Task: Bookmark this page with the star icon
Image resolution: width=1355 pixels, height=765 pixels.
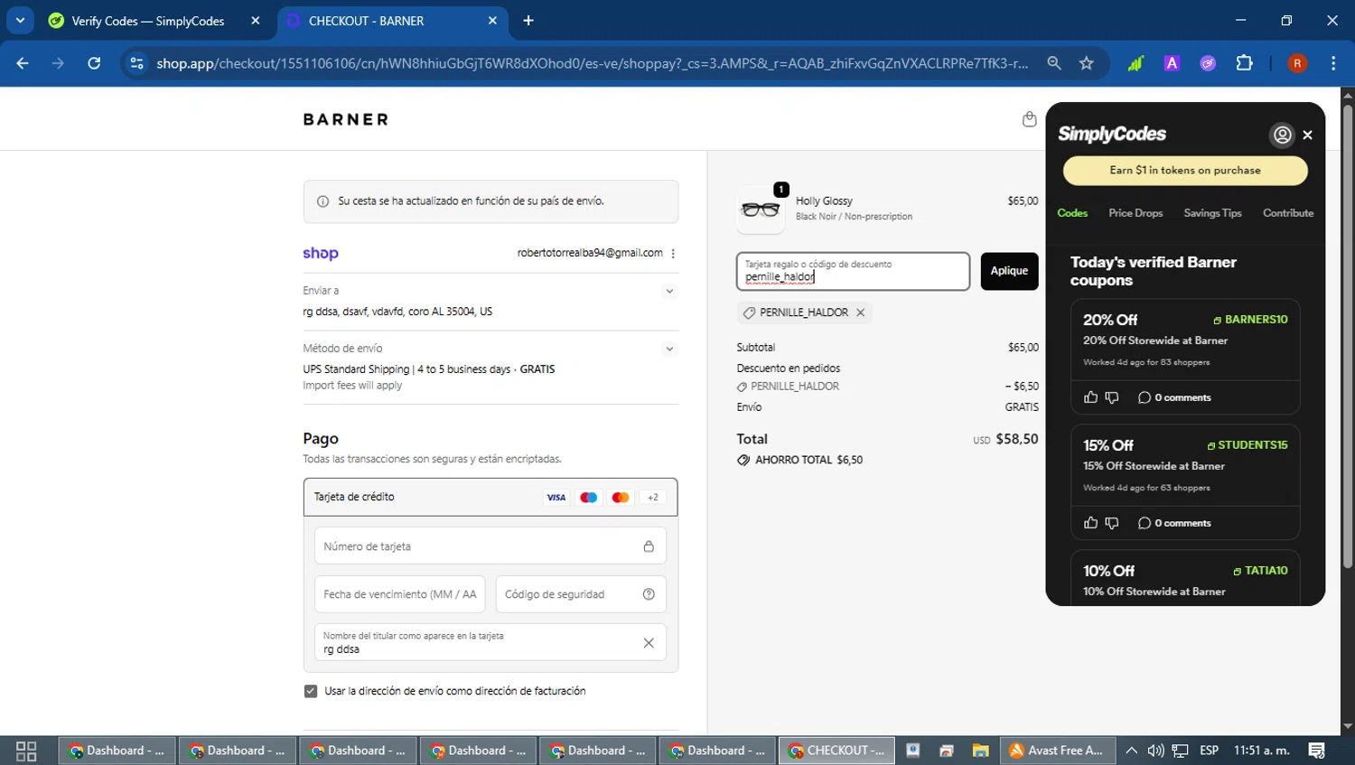Action: pos(1086,63)
